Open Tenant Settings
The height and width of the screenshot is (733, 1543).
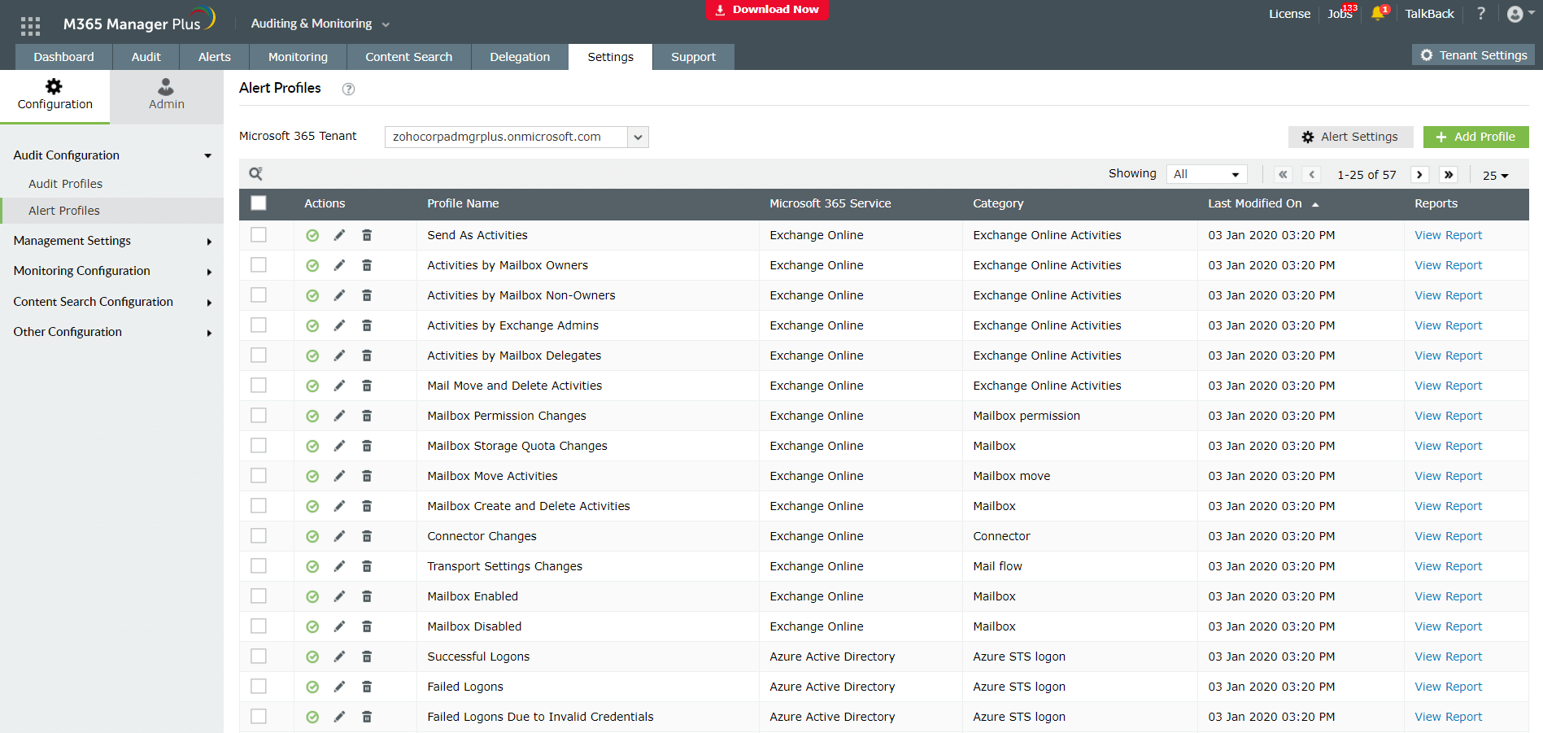click(1474, 55)
